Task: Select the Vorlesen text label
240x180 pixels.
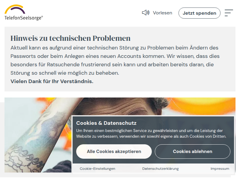Action: tap(162, 13)
